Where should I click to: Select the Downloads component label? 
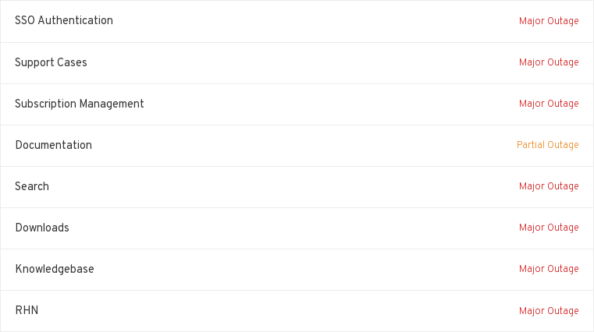coord(42,228)
